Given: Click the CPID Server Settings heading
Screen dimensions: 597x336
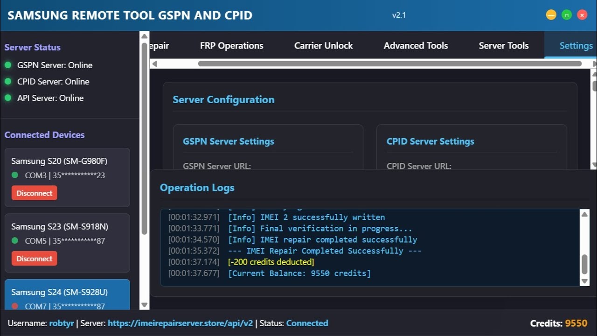Looking at the screenshot, I should 430,141.
